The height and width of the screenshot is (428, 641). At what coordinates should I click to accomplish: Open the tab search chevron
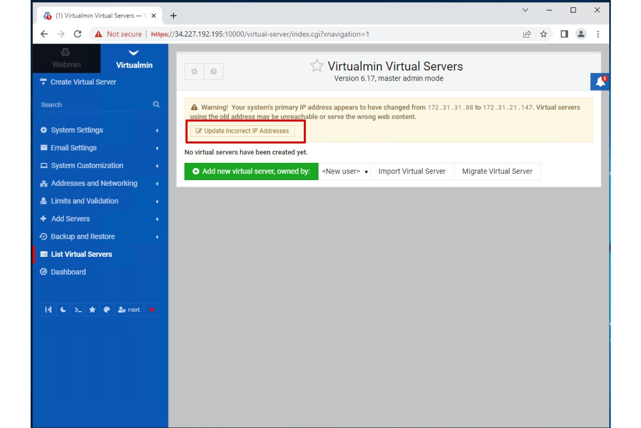coord(525,10)
